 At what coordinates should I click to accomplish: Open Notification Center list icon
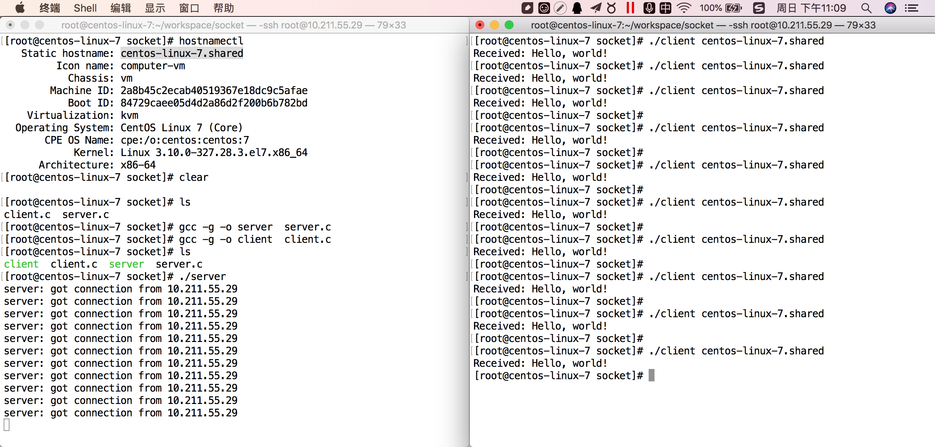912,8
